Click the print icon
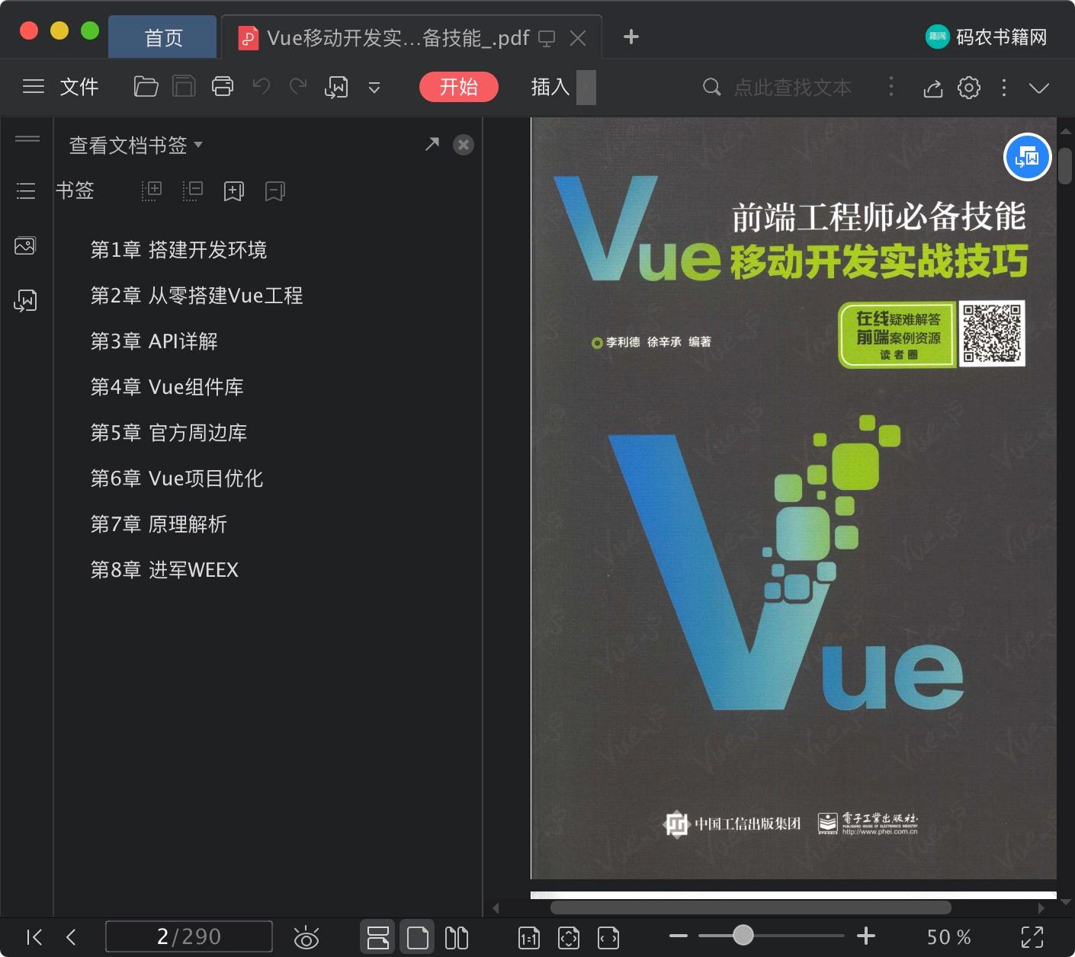The width and height of the screenshot is (1075, 957). tap(223, 87)
